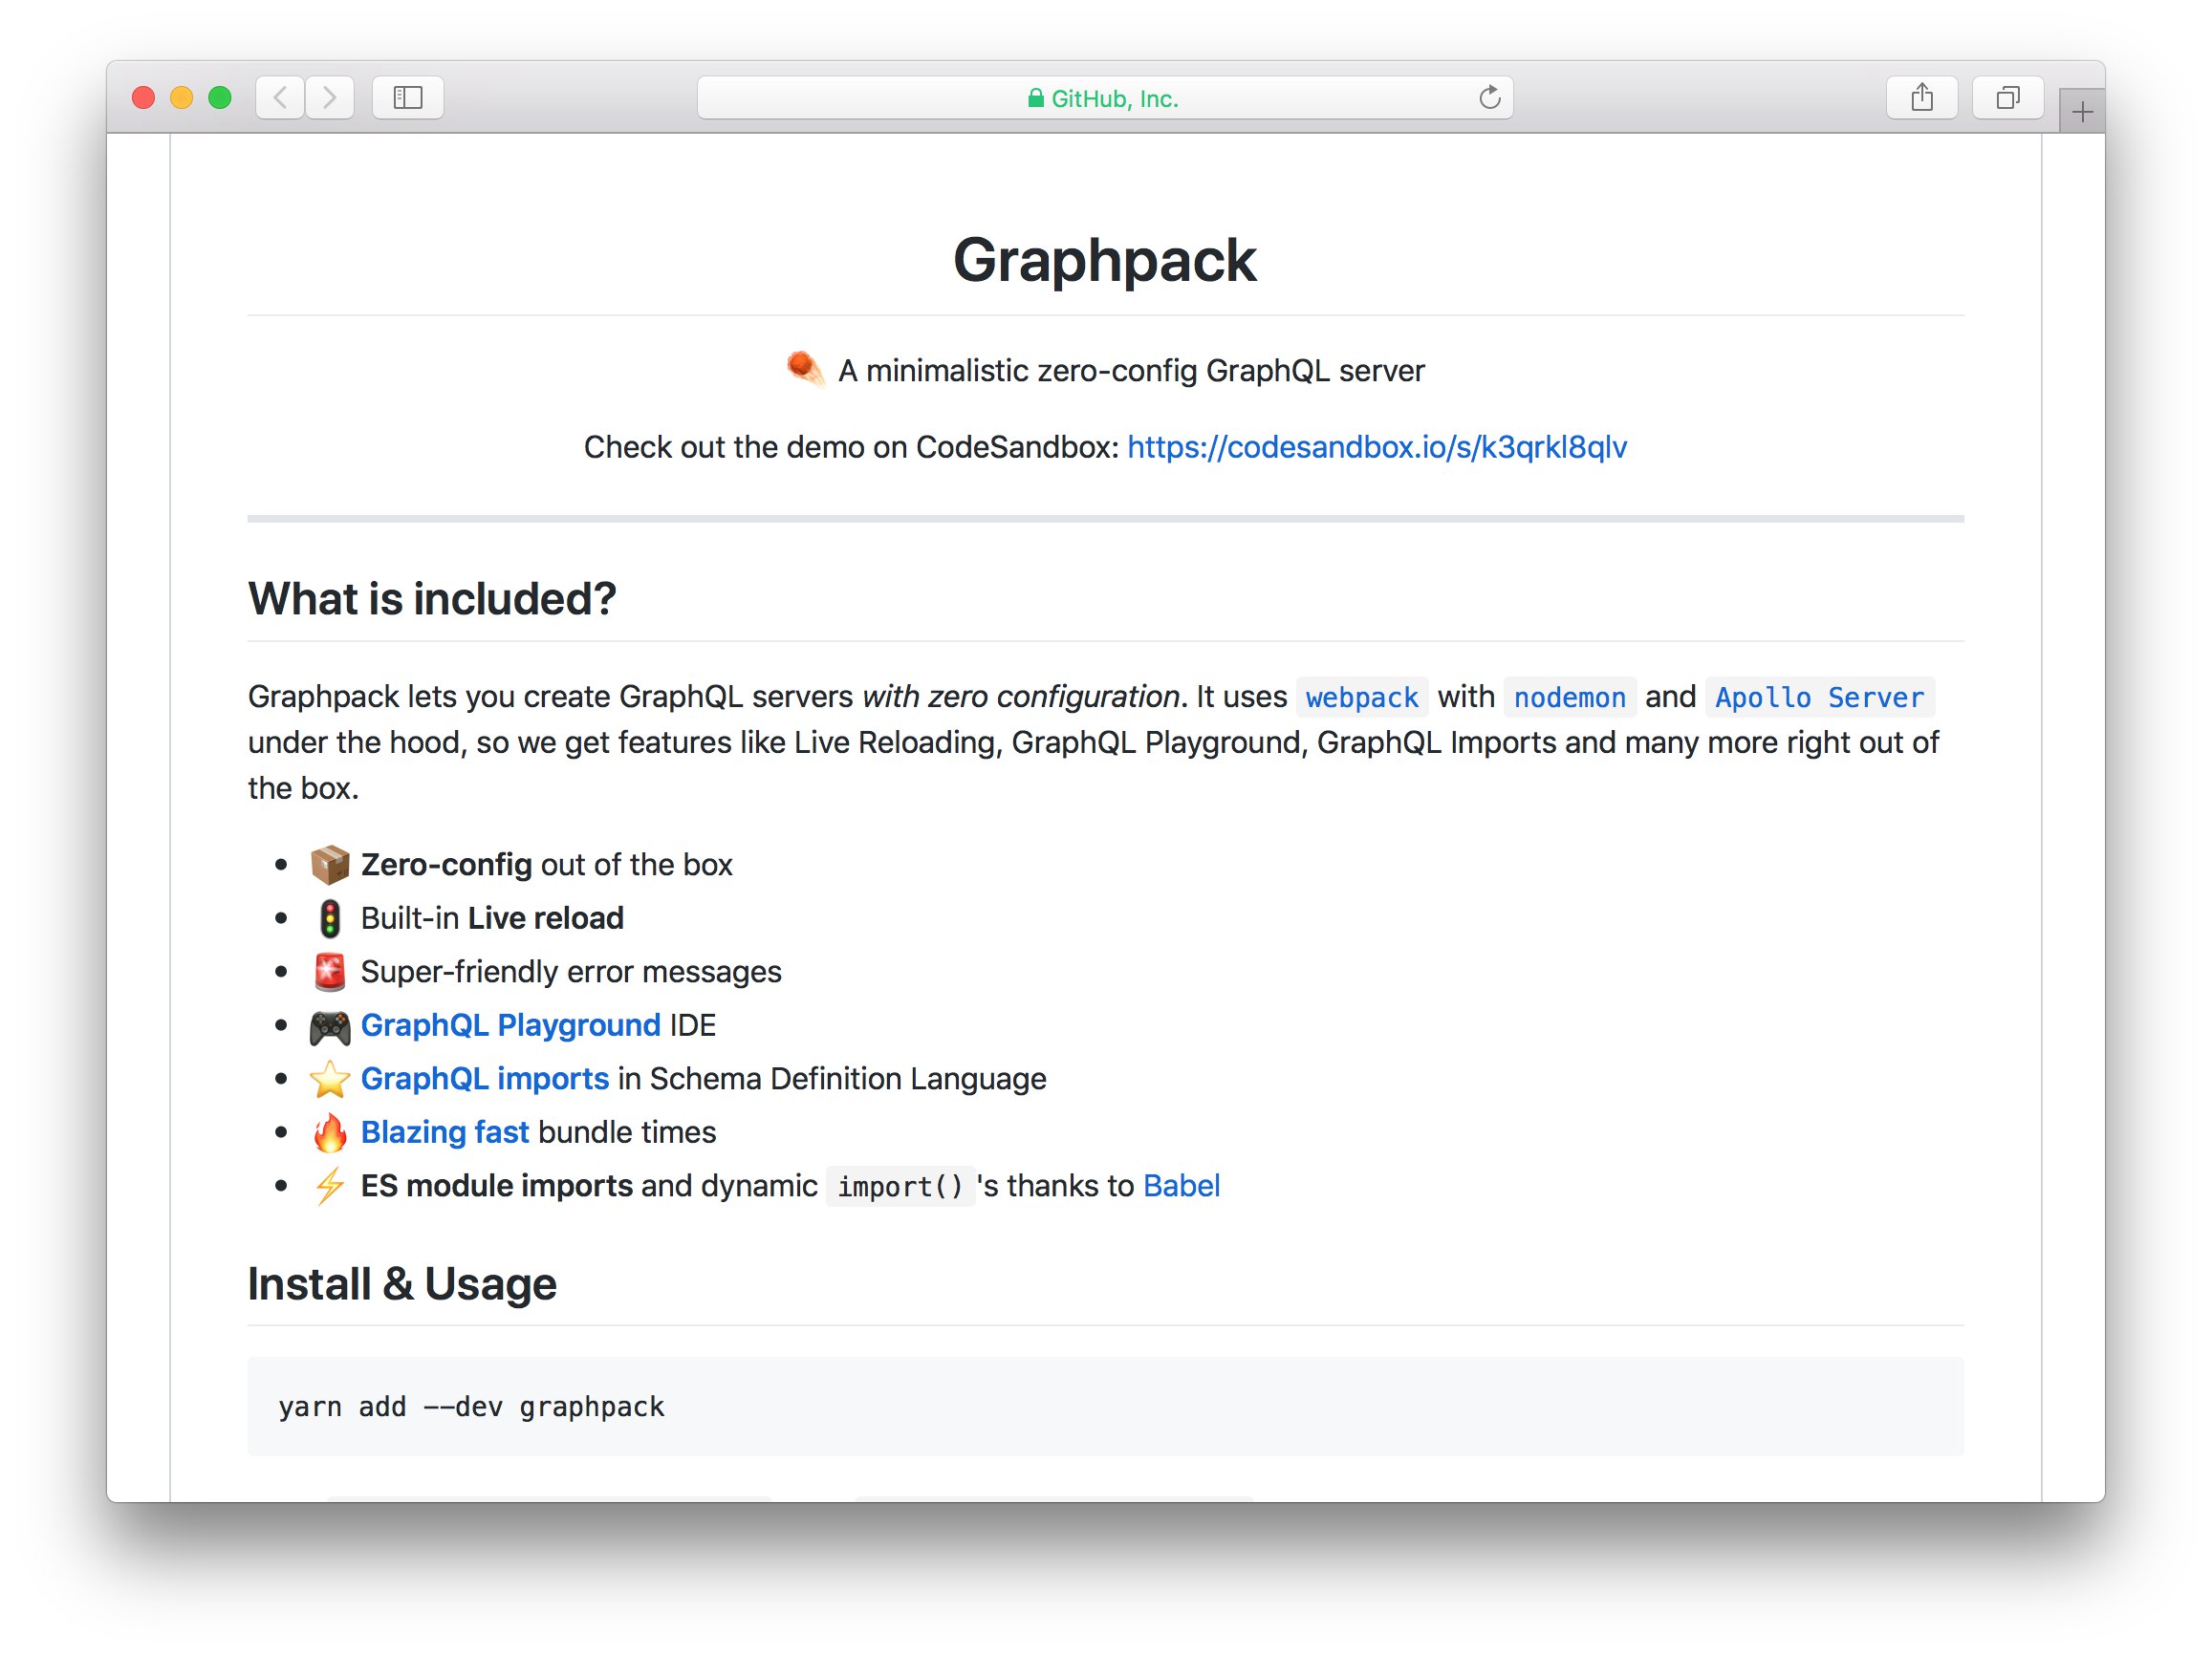Click the package box emoji beside Zero-config
This screenshot has height=1655, width=2212.
coord(330,866)
